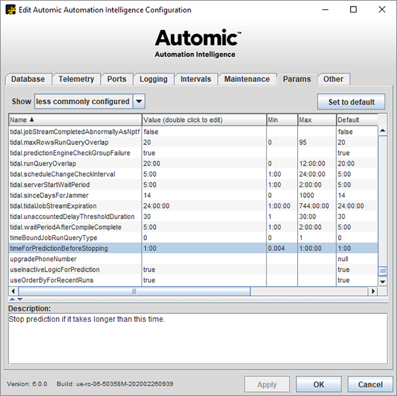This screenshot has width=397, height=396.
Task: Open the Show dropdown arrow
Action: [x=139, y=101]
